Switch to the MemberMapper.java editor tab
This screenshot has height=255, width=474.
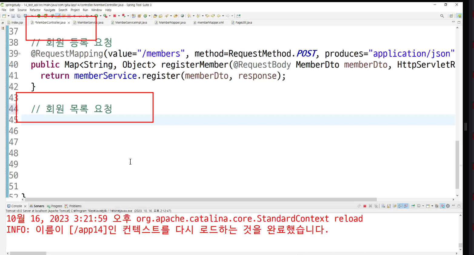[x=170, y=22]
